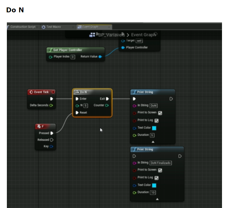Click the N integer input pin
The height and width of the screenshot is (208, 228).
(77, 106)
